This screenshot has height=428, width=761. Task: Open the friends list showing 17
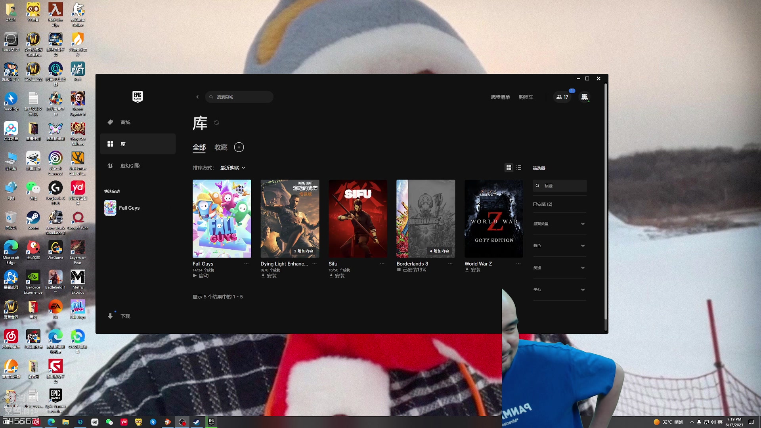tap(562, 97)
